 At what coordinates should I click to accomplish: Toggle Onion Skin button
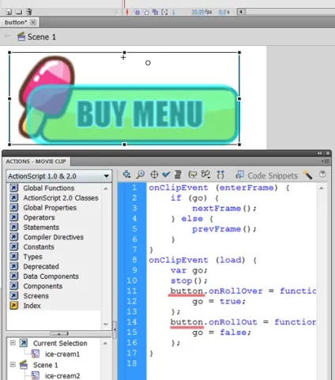tap(137, 12)
